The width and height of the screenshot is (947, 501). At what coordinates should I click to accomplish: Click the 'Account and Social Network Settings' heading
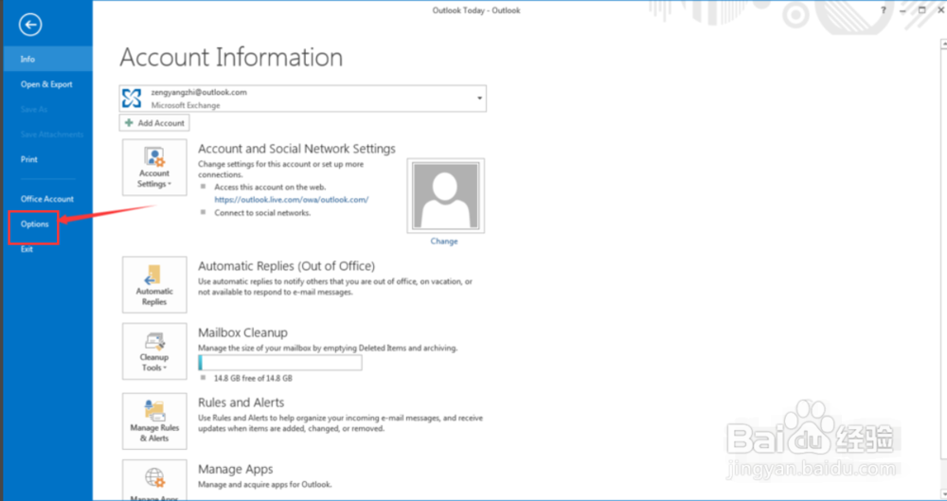coord(296,149)
